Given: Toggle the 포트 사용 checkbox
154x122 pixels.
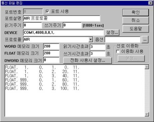Looking at the screenshot, I should 47,11.
